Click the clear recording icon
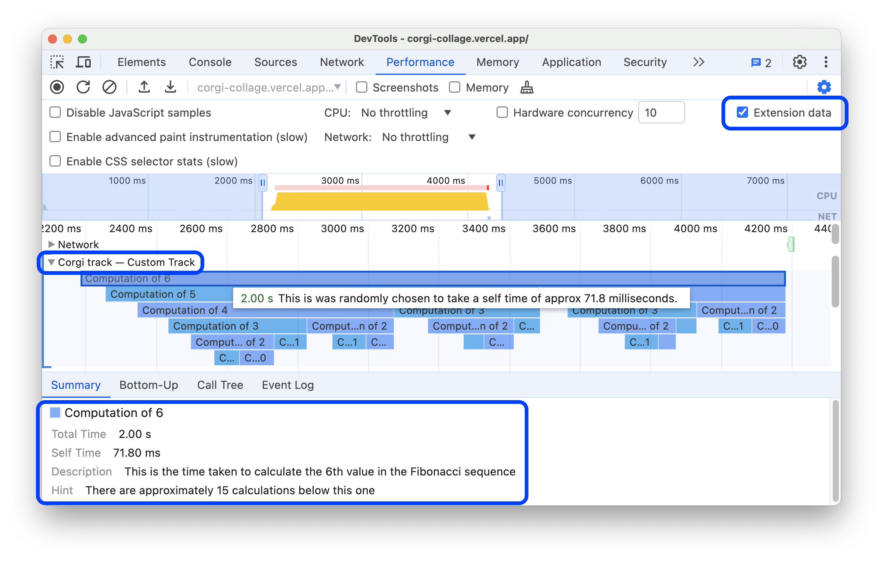 coord(109,88)
